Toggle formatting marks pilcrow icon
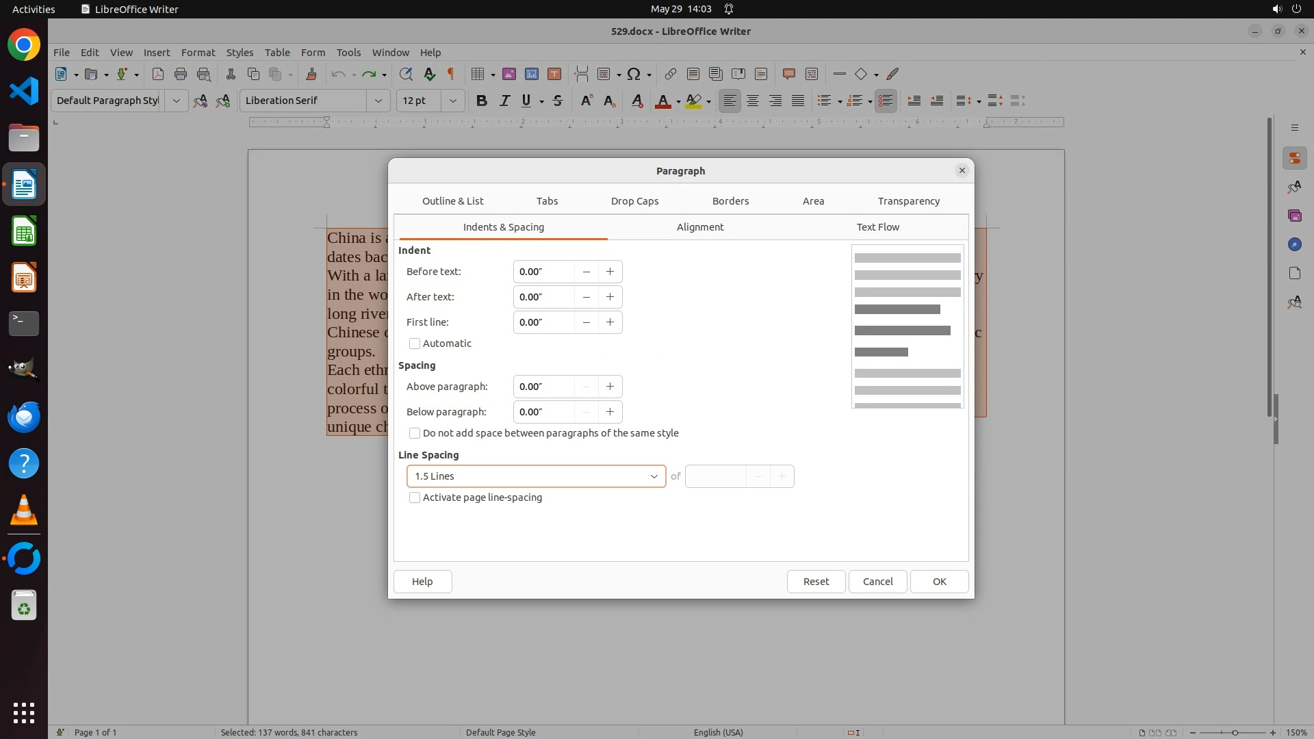The height and width of the screenshot is (739, 1314). pyautogui.click(x=451, y=74)
